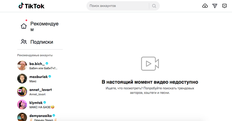Click the home icon beside Рекомендуем

coord(24,26)
